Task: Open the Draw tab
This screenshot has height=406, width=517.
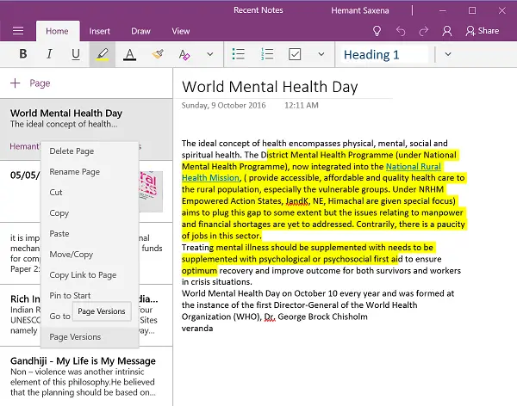Action: [x=140, y=31]
